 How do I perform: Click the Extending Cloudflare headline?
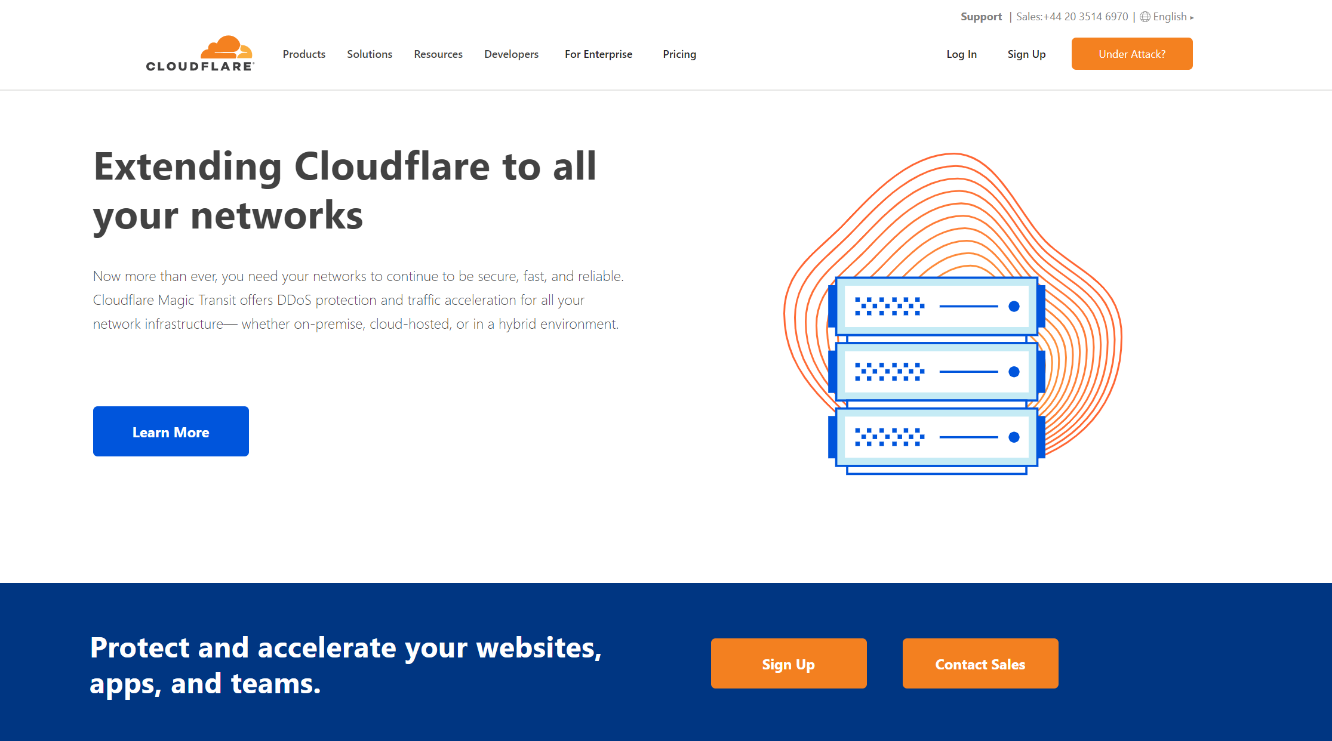(x=345, y=190)
